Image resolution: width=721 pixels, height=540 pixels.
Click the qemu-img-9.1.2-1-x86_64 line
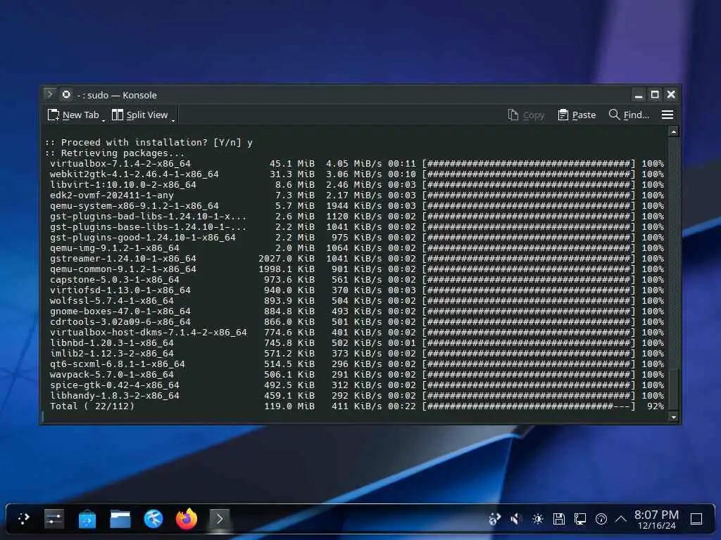click(x=356, y=248)
